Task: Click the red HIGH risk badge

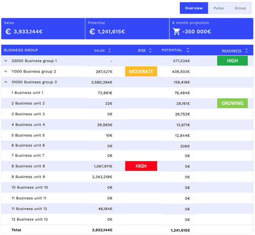Action: click(x=141, y=166)
